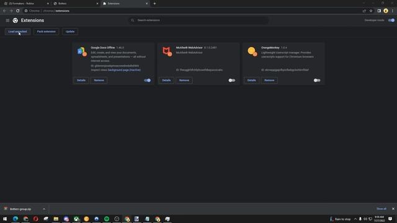Select the Extensions browser tab
397x223 pixels.
point(125,4)
